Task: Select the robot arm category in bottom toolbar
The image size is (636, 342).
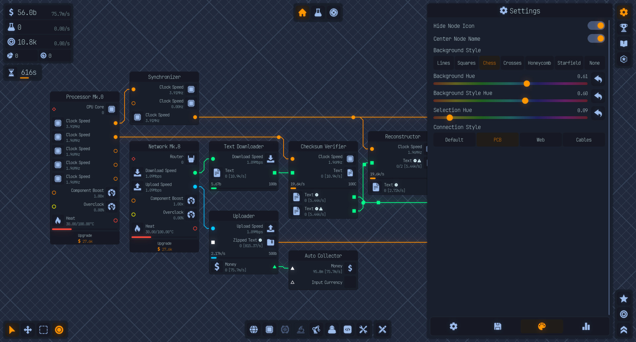Action: tap(316, 329)
